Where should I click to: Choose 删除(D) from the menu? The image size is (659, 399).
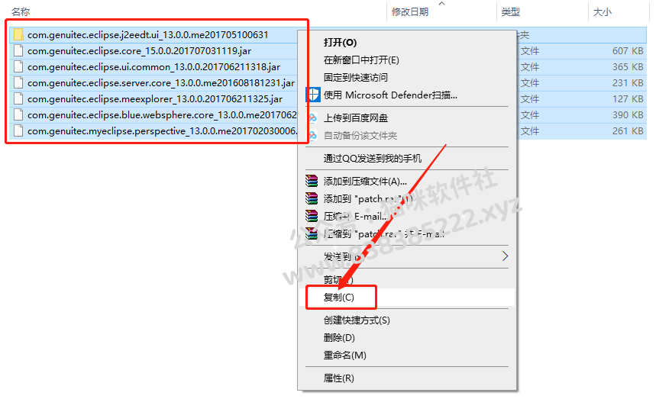tap(339, 338)
